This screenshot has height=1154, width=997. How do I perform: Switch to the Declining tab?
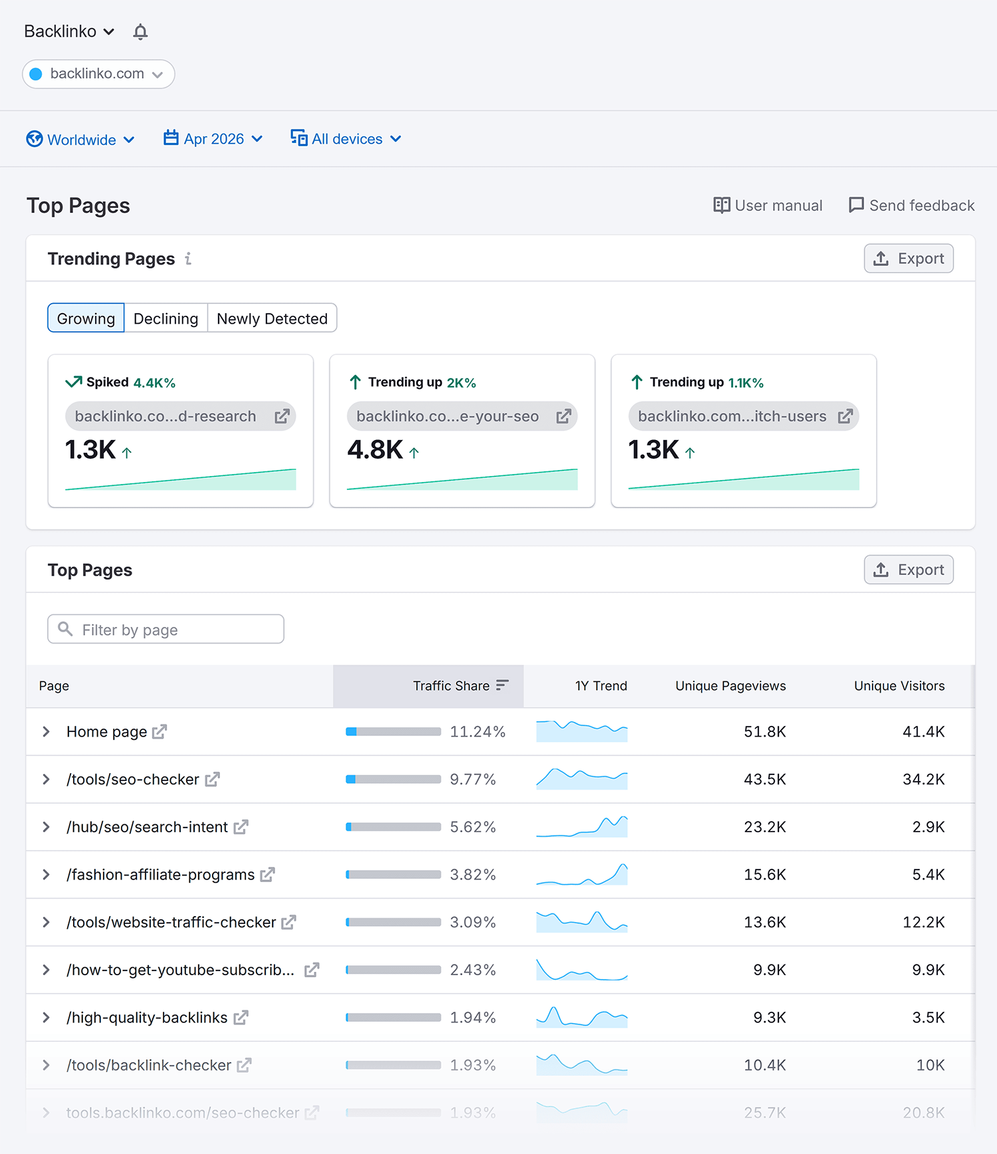(x=166, y=318)
